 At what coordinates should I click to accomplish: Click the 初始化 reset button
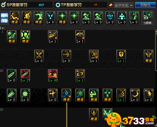pyautogui.click(x=145, y=5)
